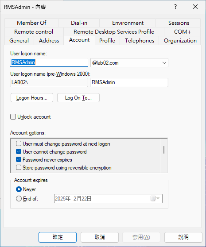Cancel using the 取消 button
This screenshot has width=206, height=247.
click(100, 237)
